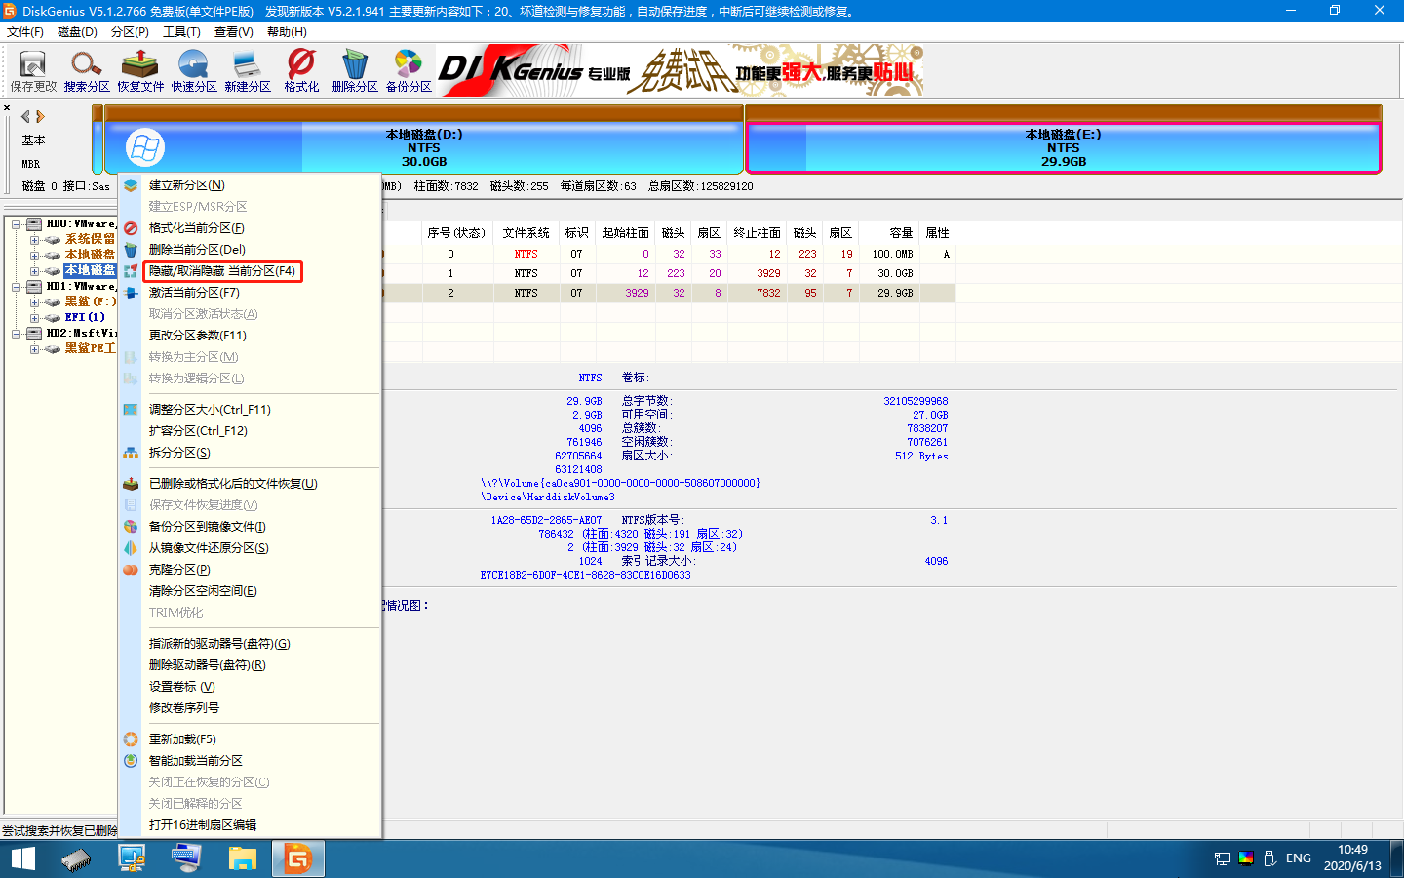Go to next disk with orange arrow
1404x878 pixels.
click(x=41, y=117)
